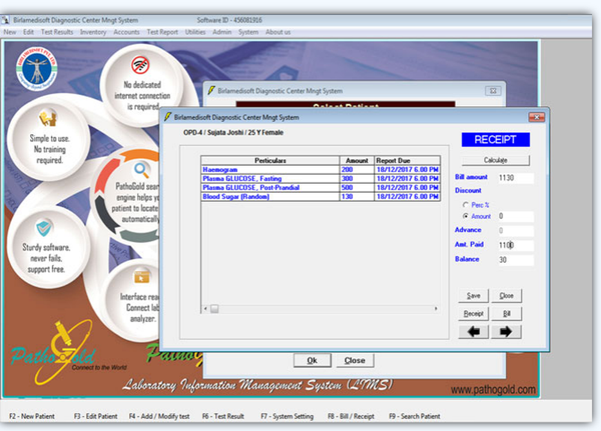Click the amount cell 200
601x431 pixels.
[357, 170]
